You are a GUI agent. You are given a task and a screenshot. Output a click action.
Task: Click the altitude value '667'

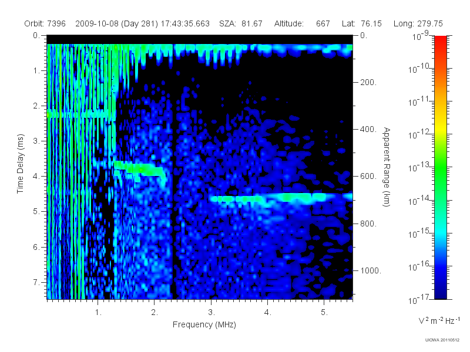tap(323, 23)
